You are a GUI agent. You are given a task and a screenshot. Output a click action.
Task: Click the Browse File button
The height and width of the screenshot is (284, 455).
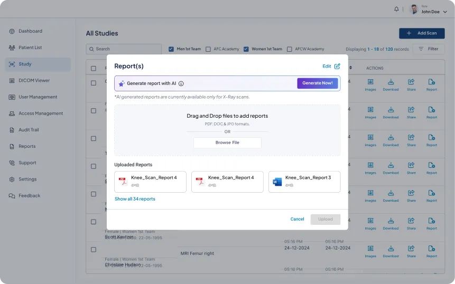(x=227, y=143)
